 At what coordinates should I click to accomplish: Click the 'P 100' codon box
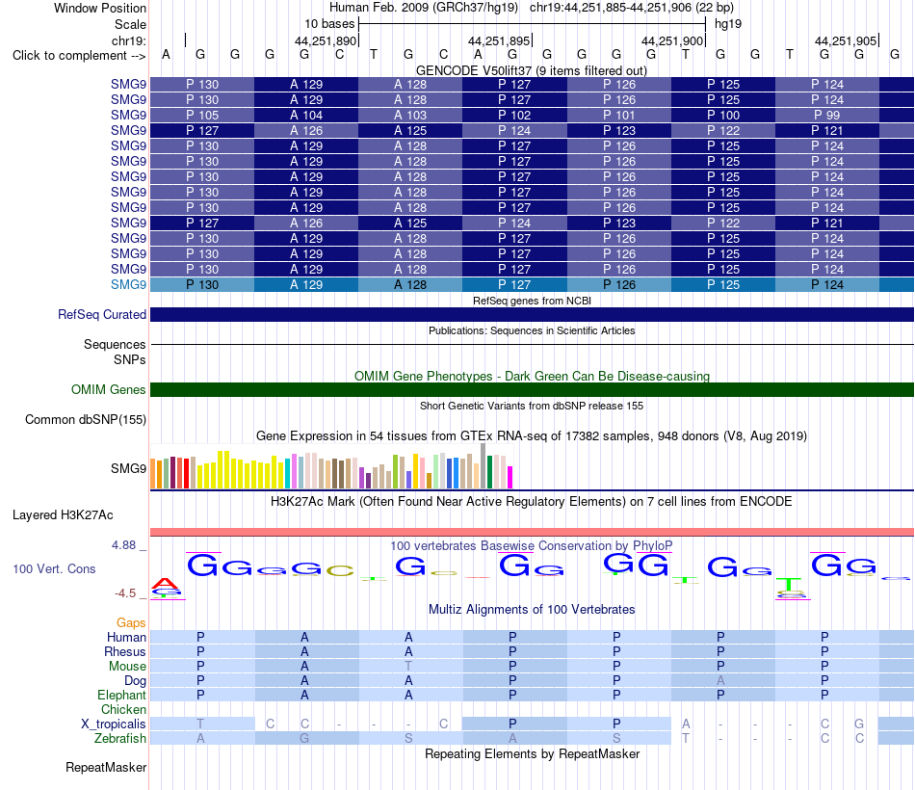(723, 115)
